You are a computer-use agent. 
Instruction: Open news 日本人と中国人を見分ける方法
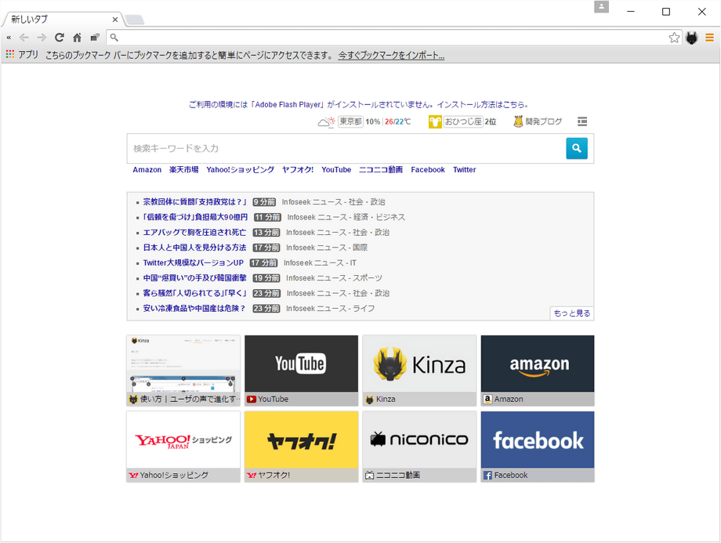click(194, 248)
